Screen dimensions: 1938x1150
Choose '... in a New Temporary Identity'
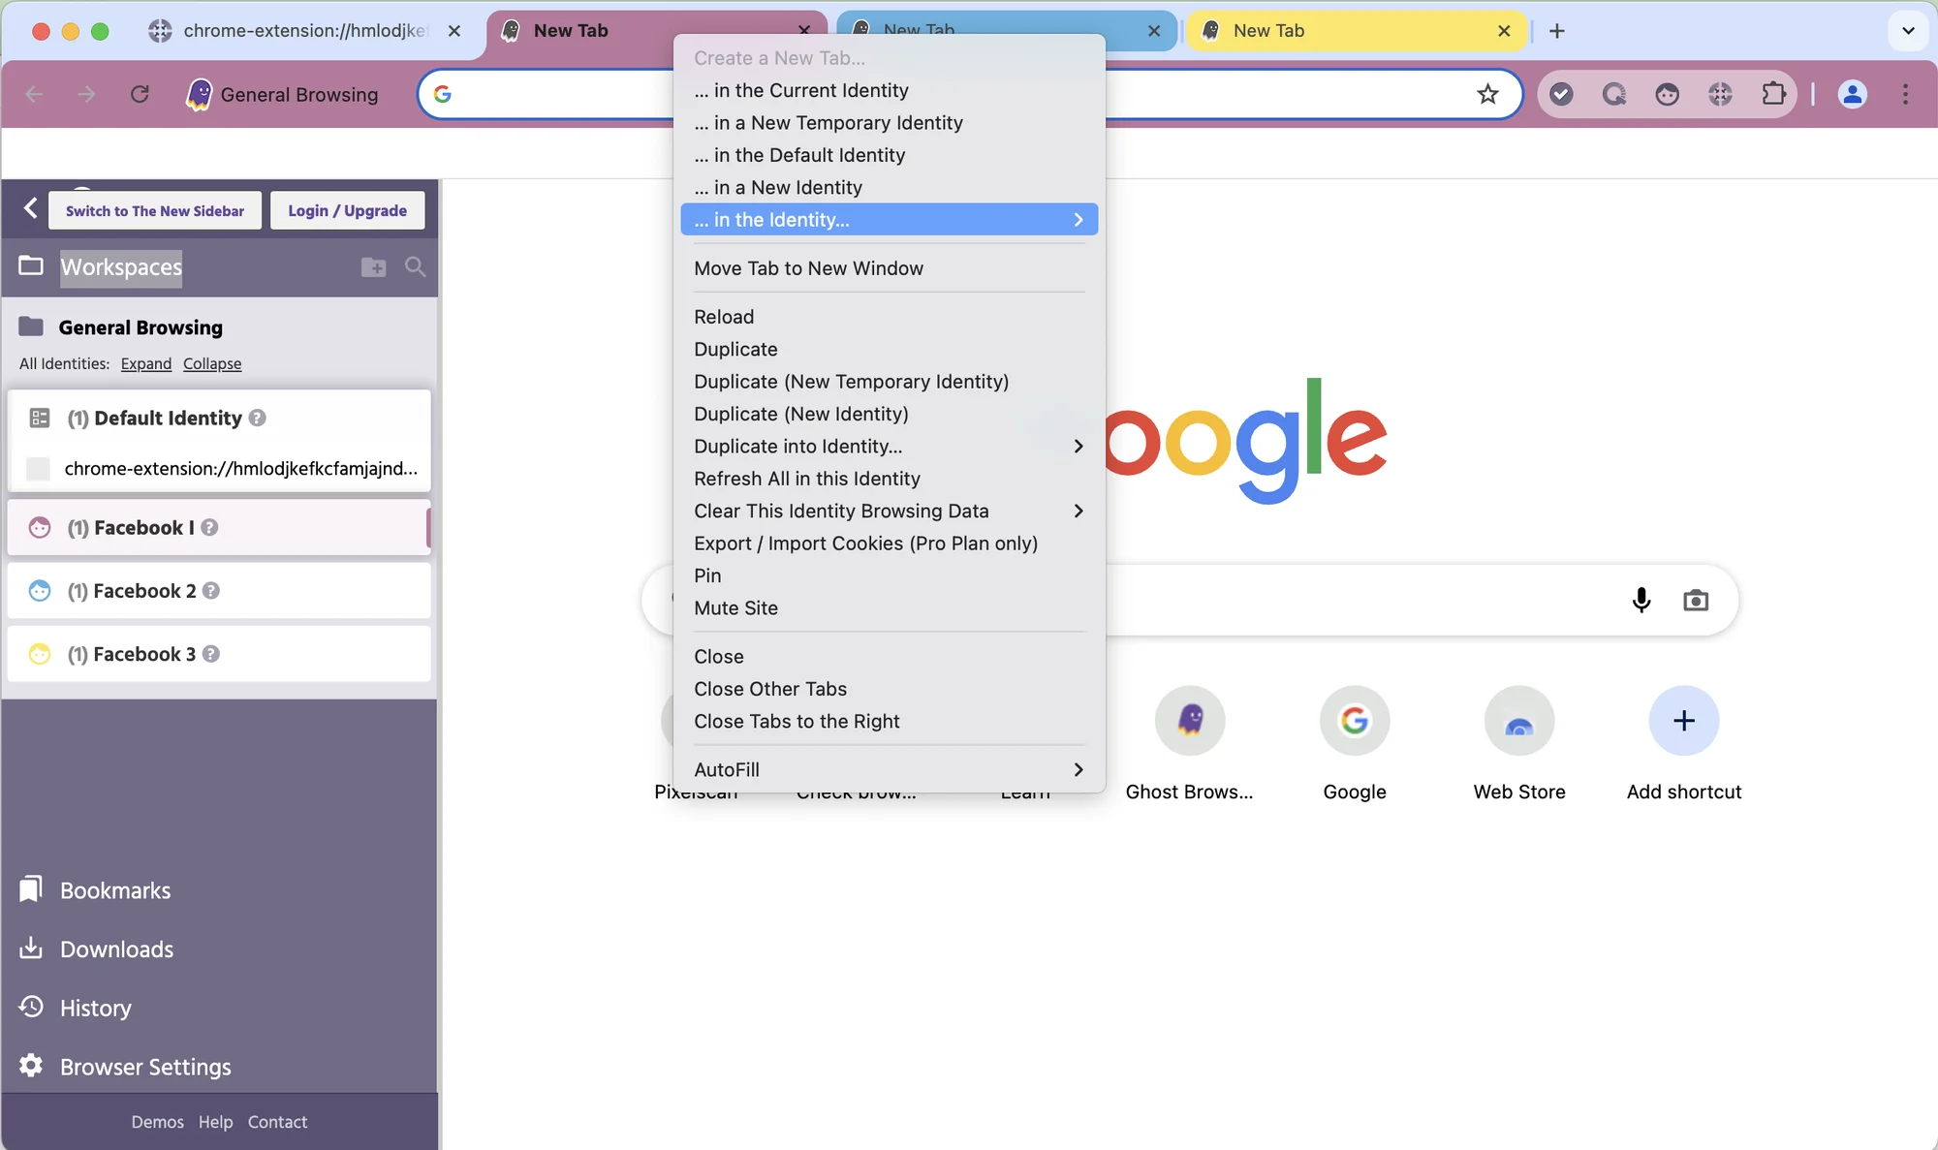coord(889,123)
